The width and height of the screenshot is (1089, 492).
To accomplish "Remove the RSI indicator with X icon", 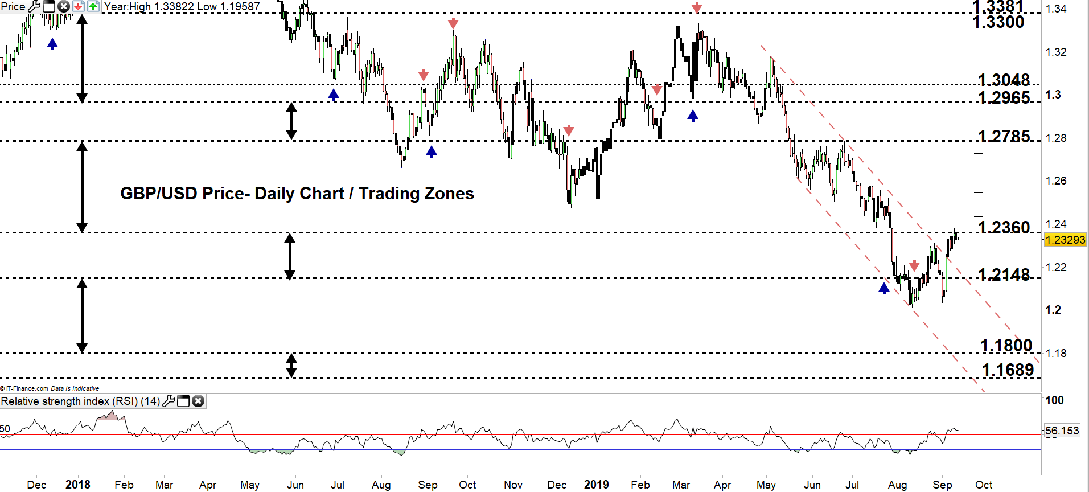I will (198, 401).
